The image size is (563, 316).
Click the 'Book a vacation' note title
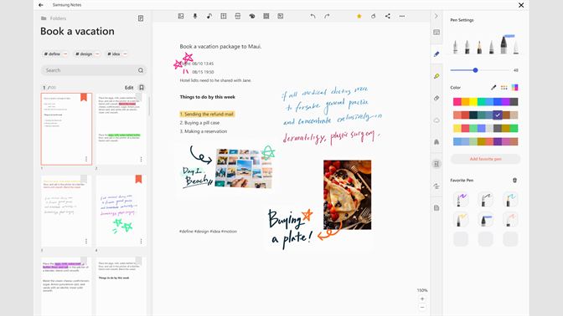77,31
